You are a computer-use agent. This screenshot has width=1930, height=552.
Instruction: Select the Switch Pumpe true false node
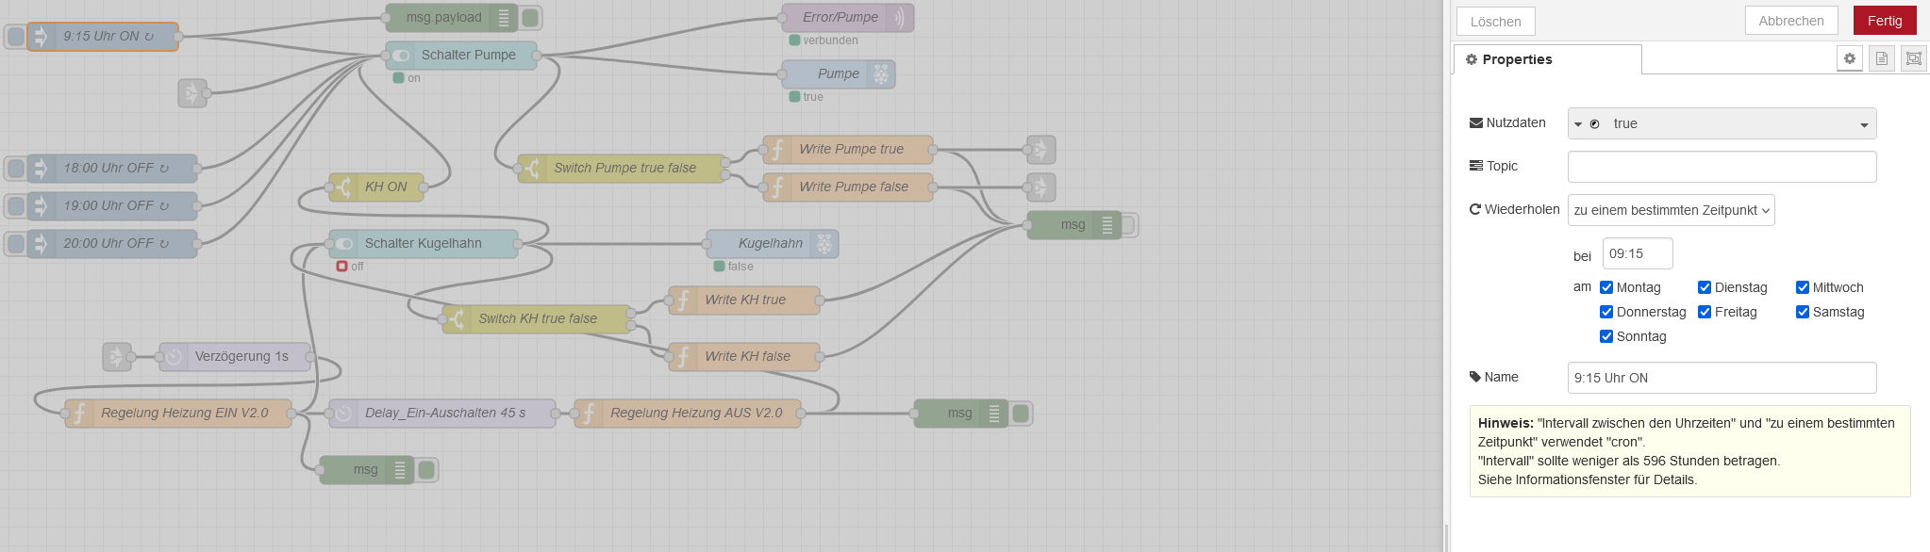[622, 169]
